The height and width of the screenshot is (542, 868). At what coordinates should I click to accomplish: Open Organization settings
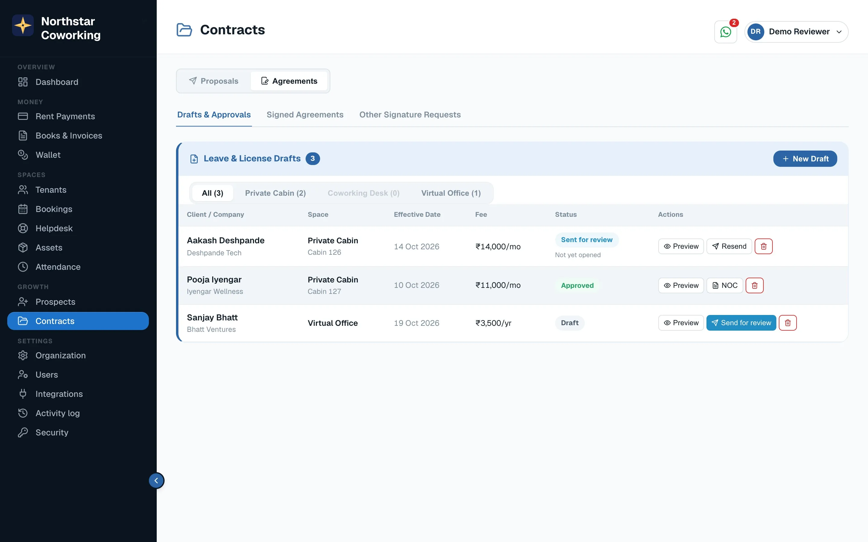click(x=78, y=355)
